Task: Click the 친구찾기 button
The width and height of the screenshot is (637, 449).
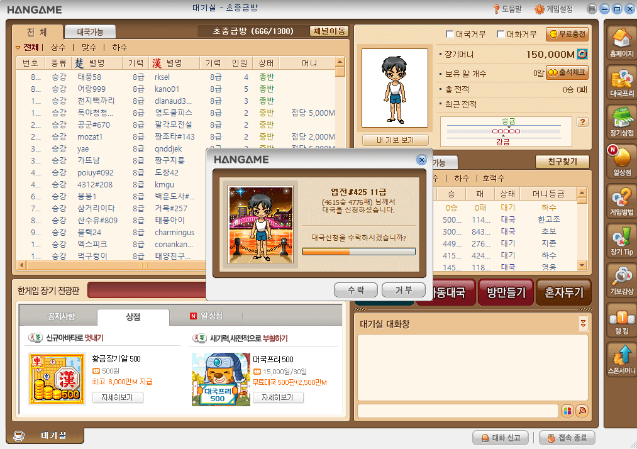Action: pos(562,162)
